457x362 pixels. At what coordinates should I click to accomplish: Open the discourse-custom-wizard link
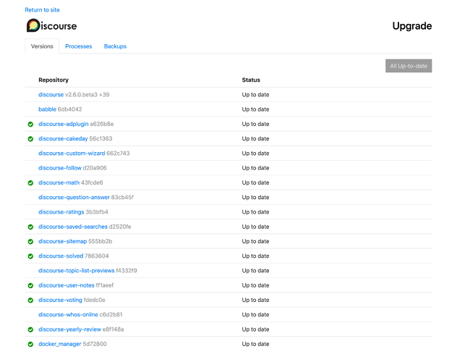pyautogui.click(x=72, y=153)
